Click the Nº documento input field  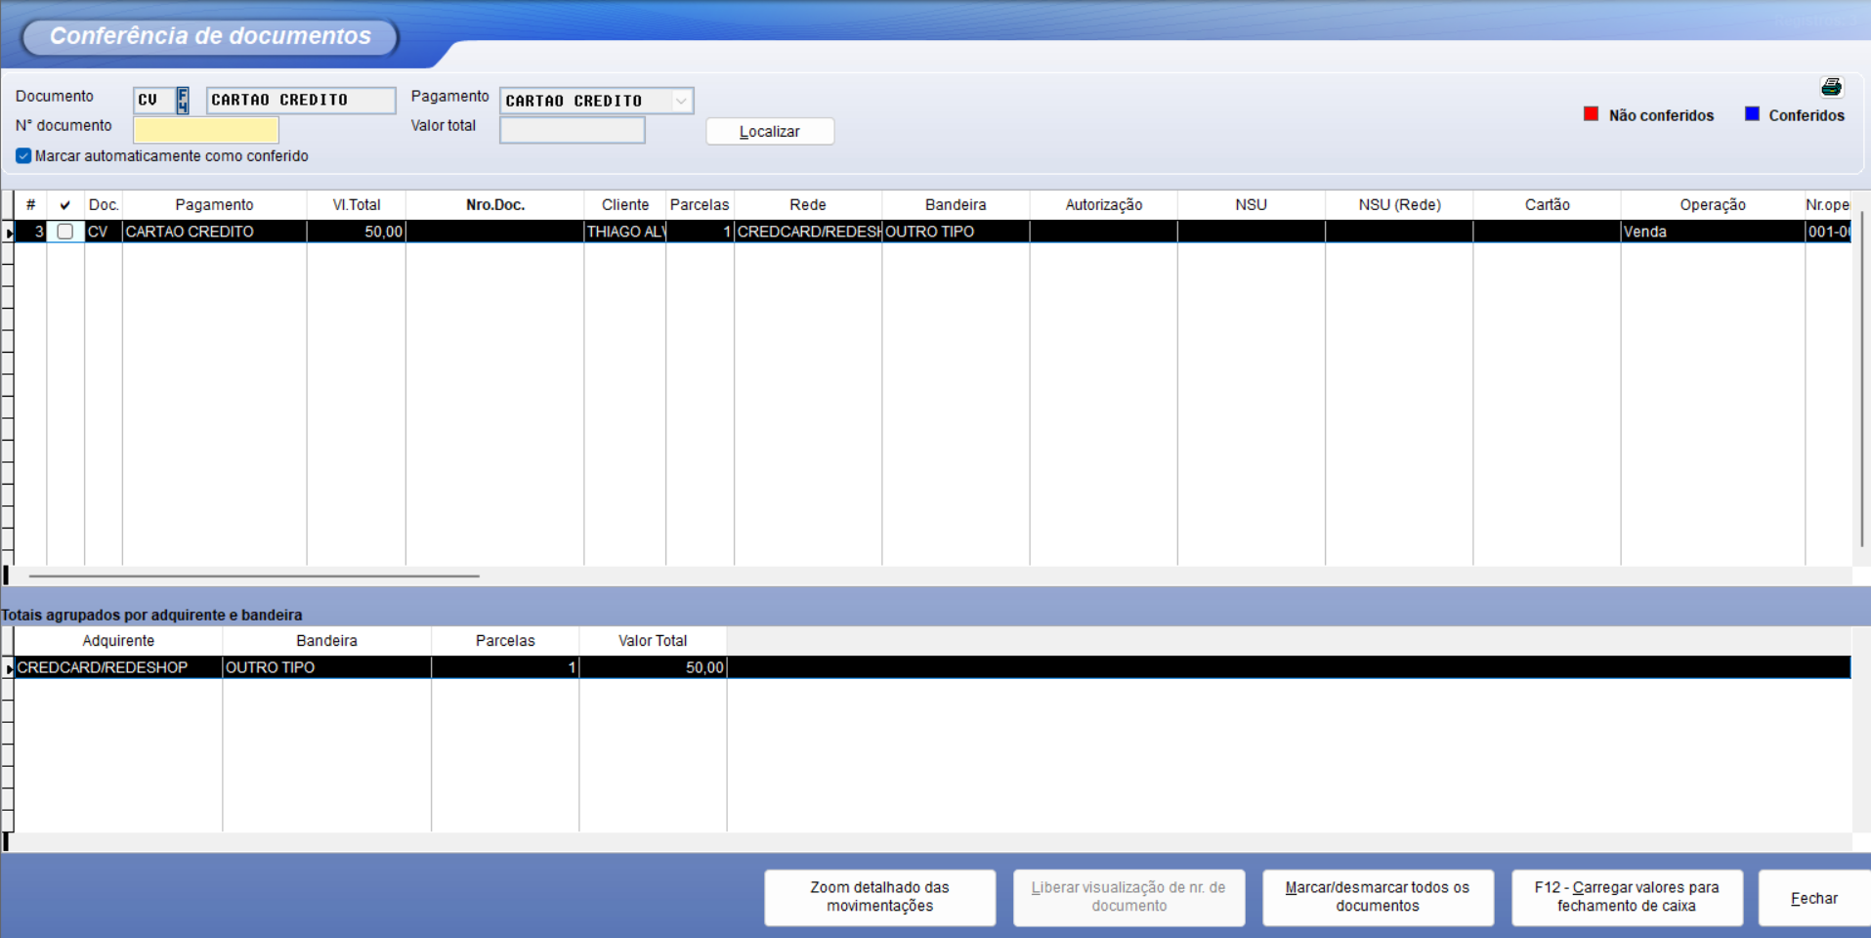pos(206,129)
